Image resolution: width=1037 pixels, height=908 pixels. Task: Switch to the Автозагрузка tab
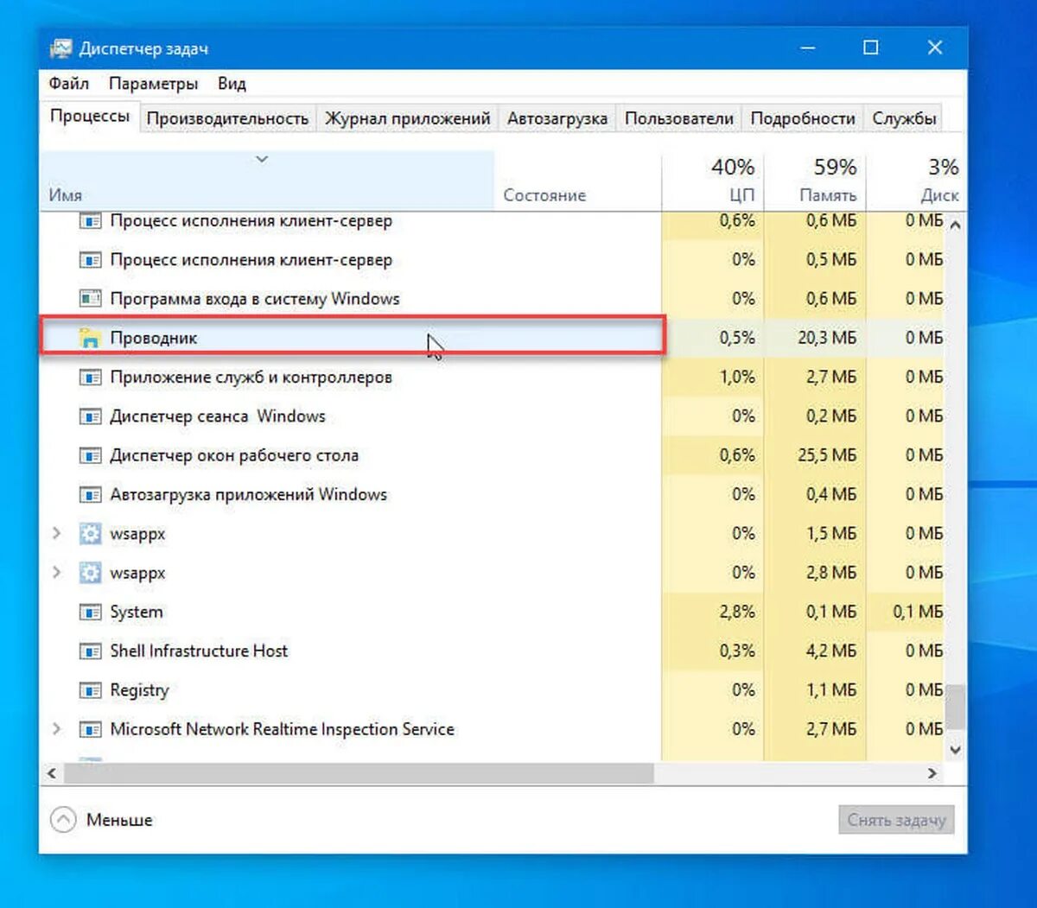tap(557, 118)
